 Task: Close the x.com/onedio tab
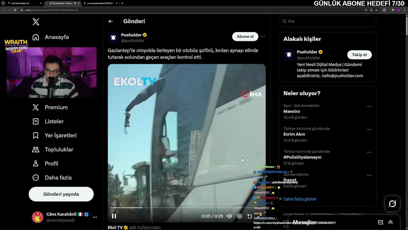click(117, 3)
